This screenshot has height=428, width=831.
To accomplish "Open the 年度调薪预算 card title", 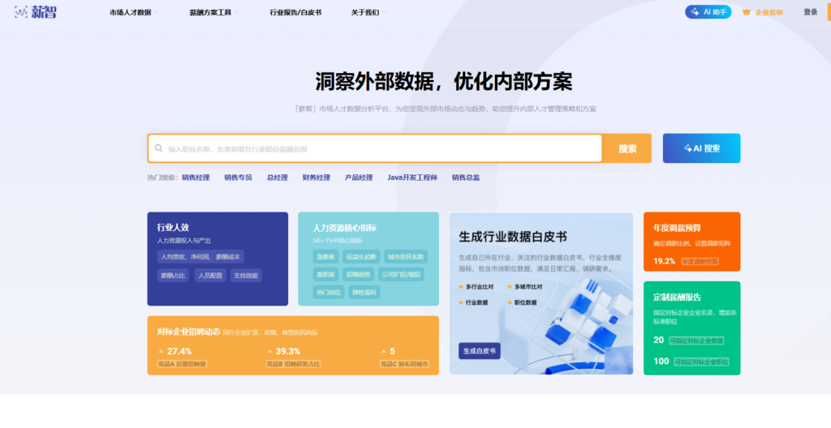I will (677, 228).
